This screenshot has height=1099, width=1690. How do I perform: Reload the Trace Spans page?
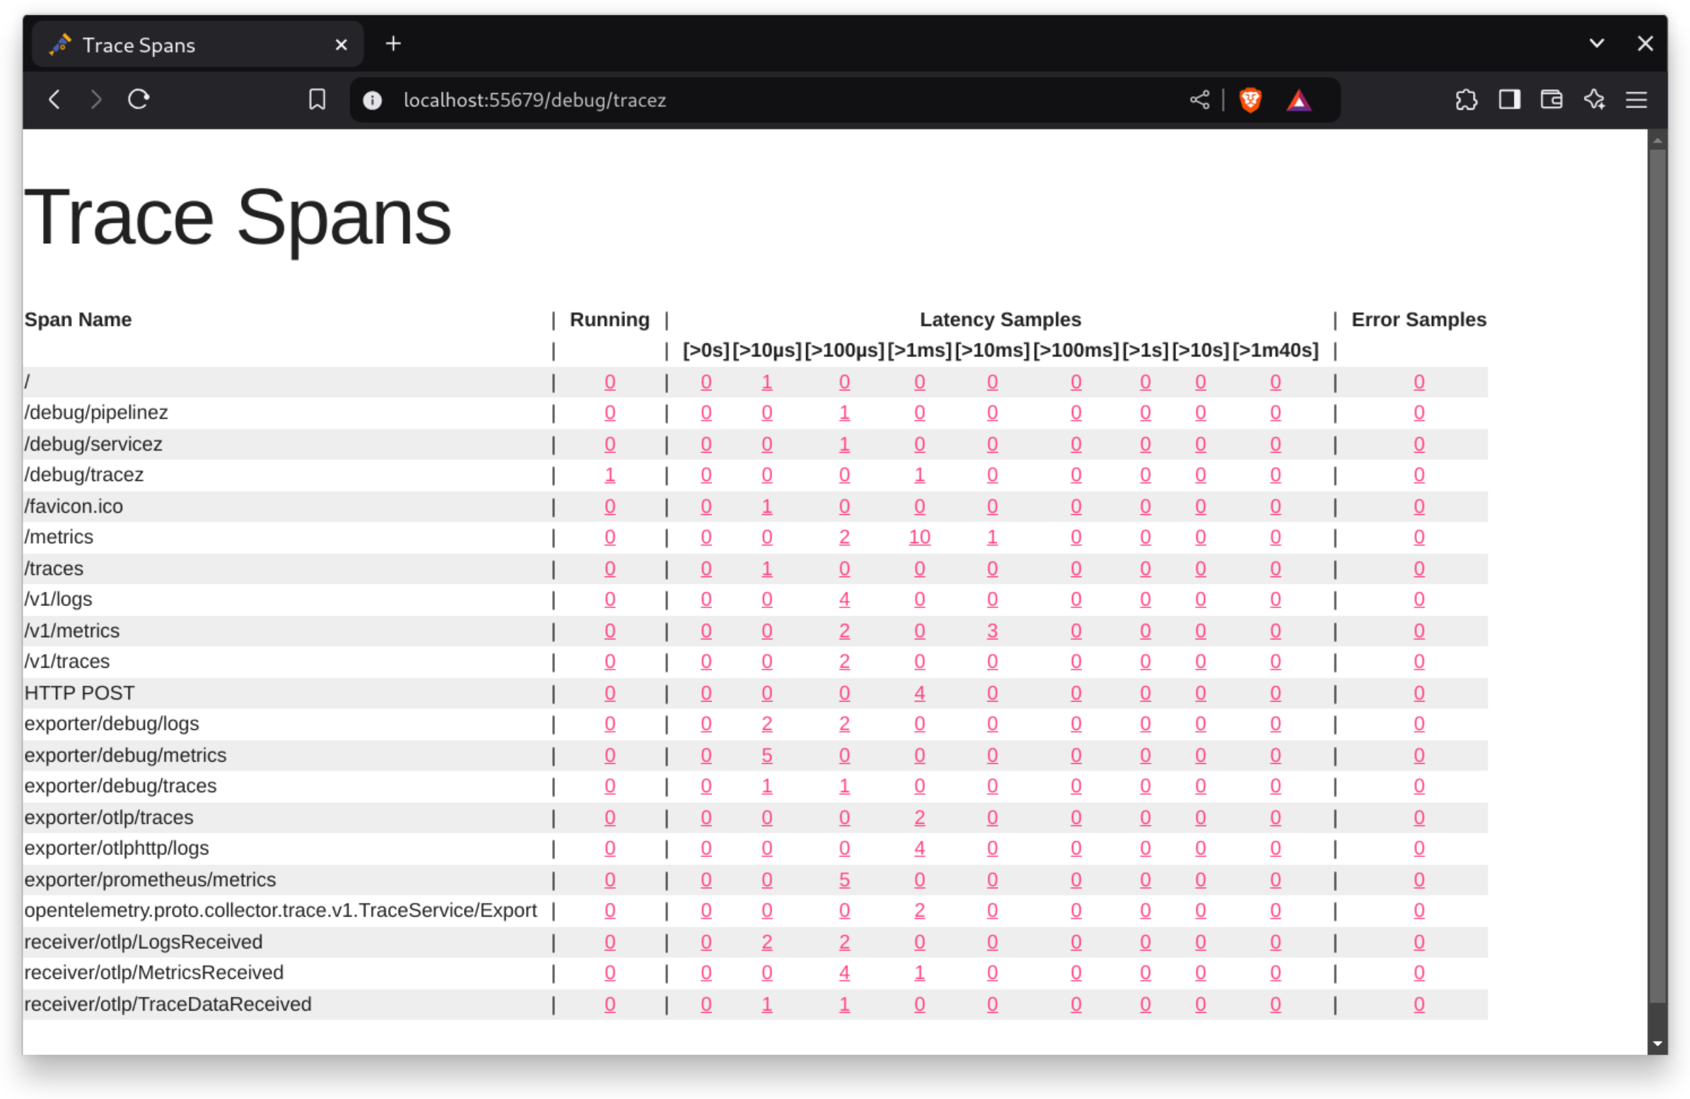139,100
